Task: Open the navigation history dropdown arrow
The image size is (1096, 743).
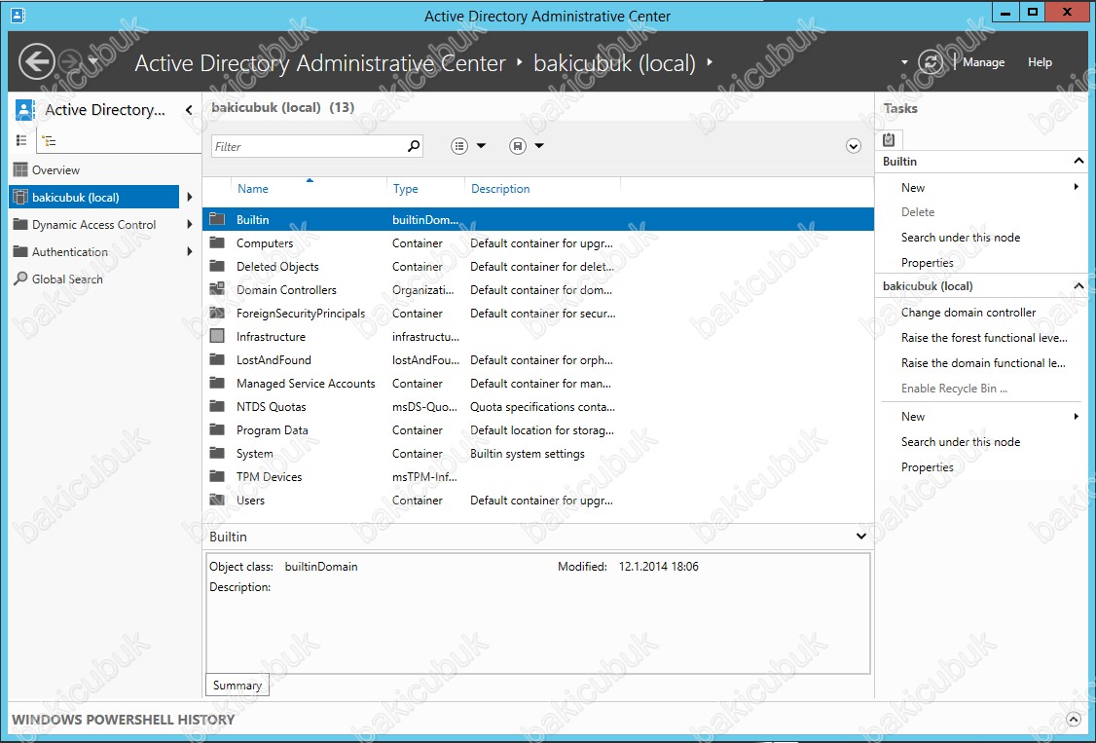Action: [x=93, y=62]
